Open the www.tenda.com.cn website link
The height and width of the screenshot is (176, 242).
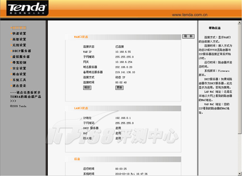point(190,15)
